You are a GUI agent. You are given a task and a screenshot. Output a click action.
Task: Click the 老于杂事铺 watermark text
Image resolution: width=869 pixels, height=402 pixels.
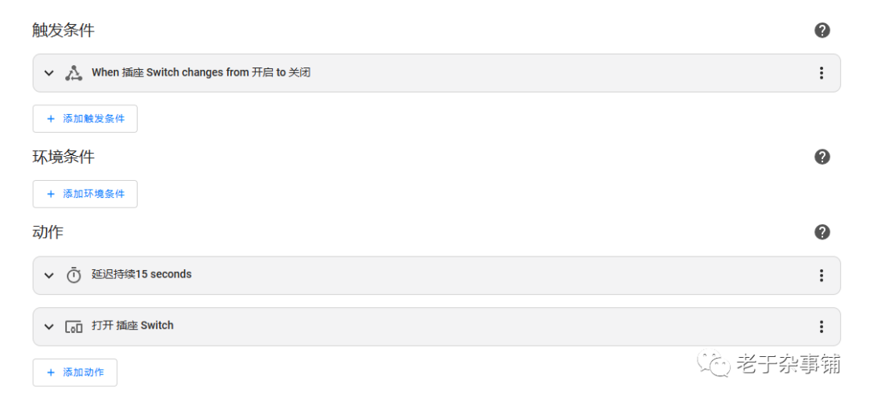pos(789,363)
